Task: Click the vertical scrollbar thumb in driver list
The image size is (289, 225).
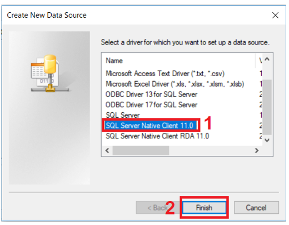Action: click(x=267, y=107)
